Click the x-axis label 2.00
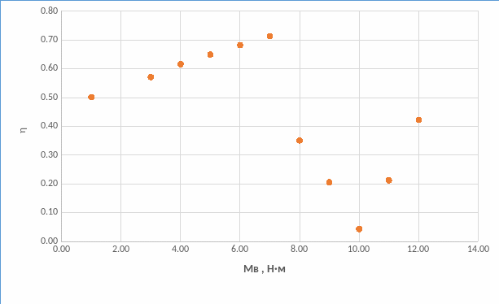This screenshot has height=304, width=499. tap(121, 249)
